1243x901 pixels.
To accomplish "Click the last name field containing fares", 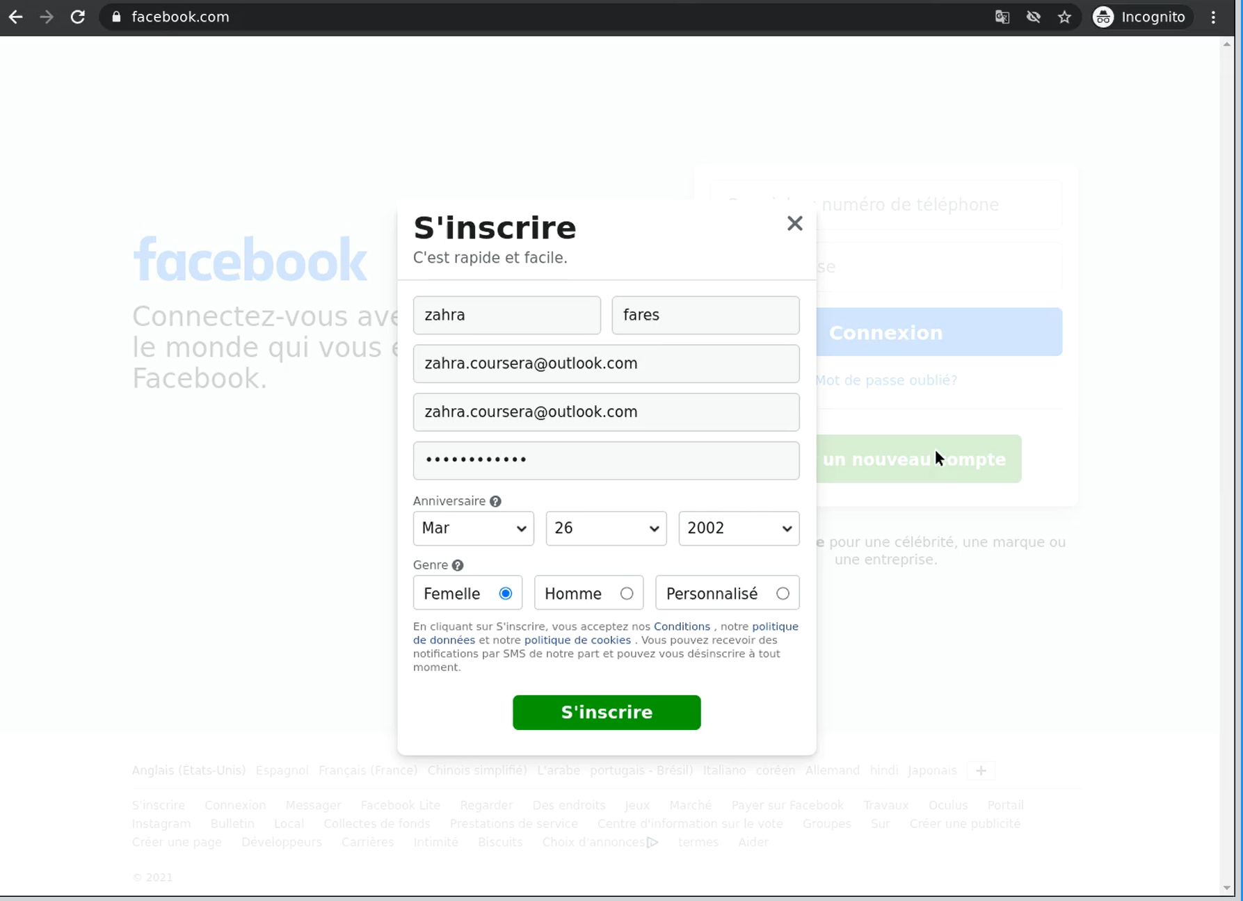I will click(705, 315).
